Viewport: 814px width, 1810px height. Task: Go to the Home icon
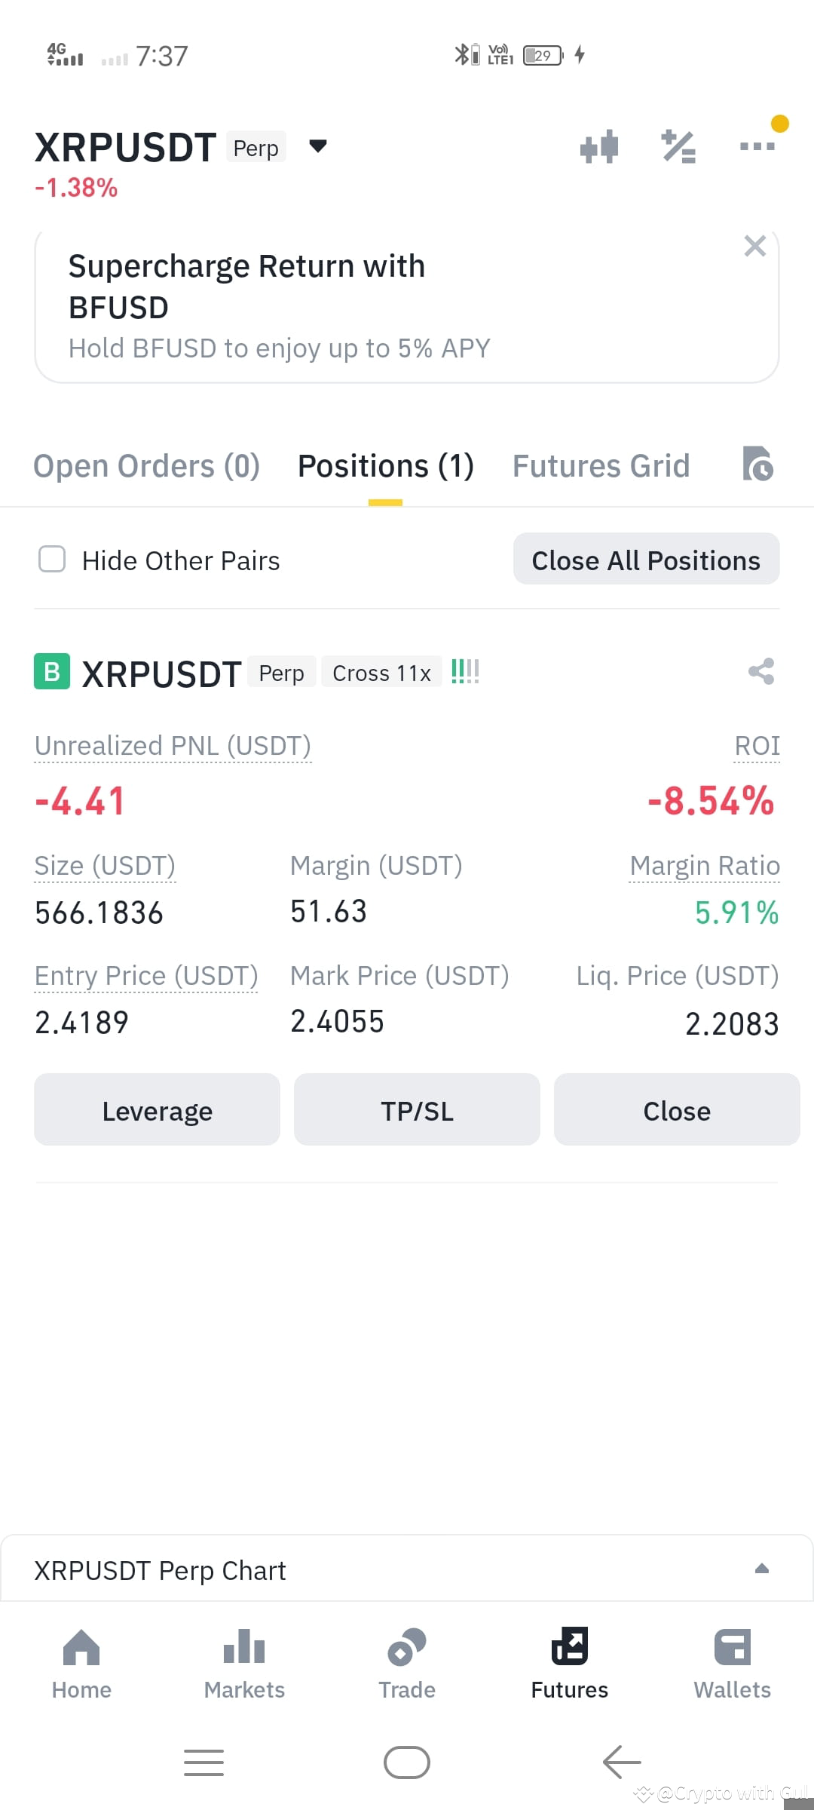pos(81,1647)
